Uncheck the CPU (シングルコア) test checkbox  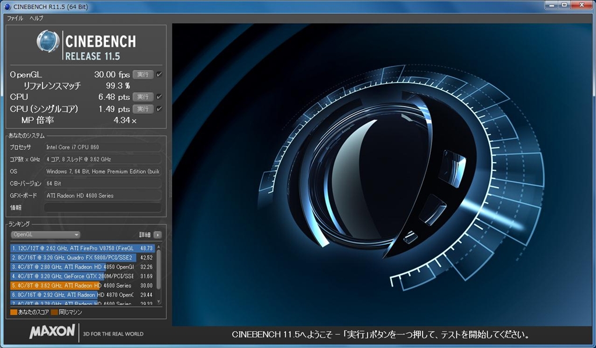(x=159, y=109)
